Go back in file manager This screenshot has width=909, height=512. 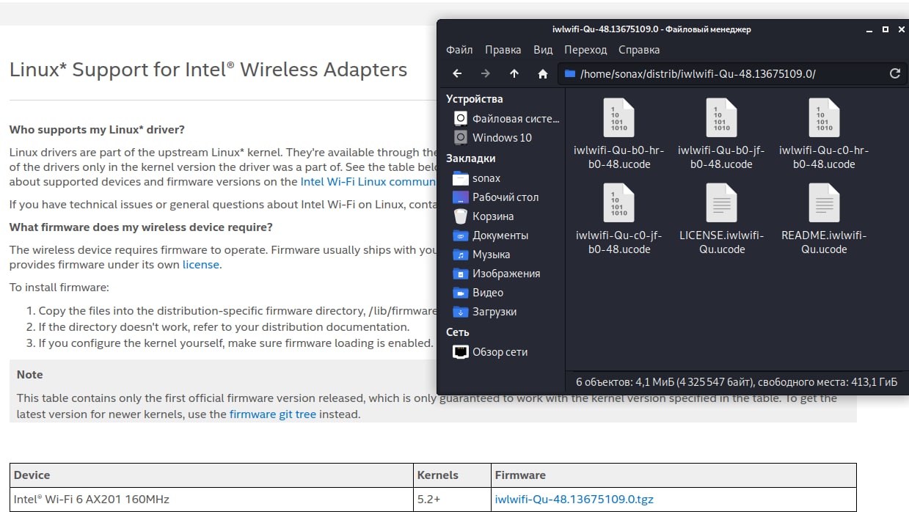click(x=457, y=73)
